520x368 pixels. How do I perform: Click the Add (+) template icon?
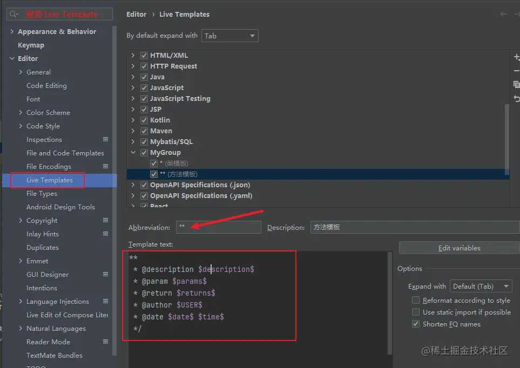pos(517,57)
